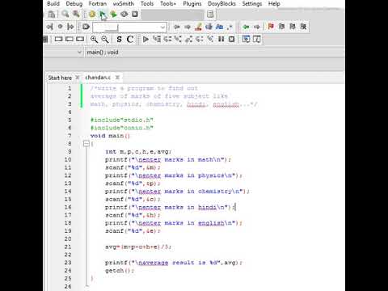Viewport: 388px width, 291px height.
Task: Open the Build menu
Action: [53, 4]
